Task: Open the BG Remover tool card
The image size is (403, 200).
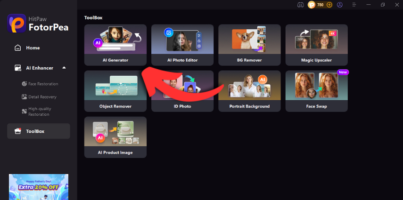Action: point(249,45)
